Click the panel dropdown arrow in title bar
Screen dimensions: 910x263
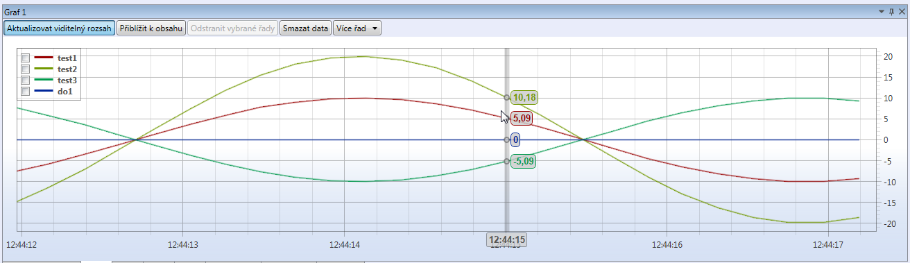882,12
